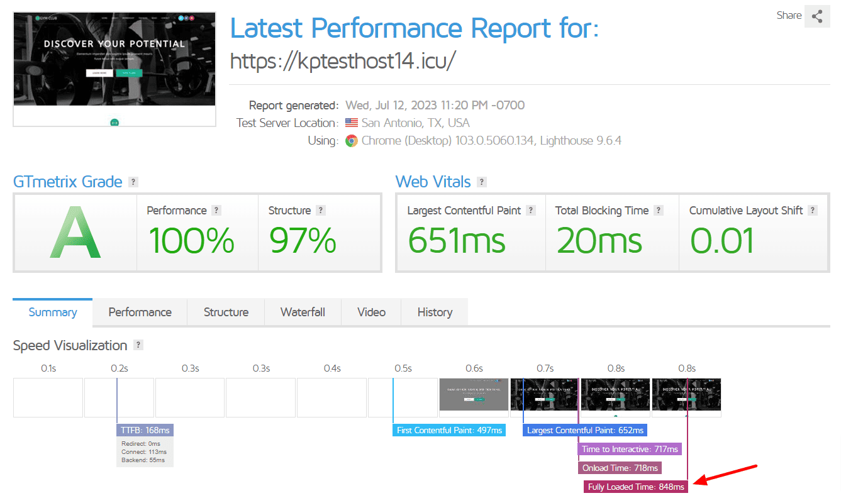This screenshot has width=841, height=503.
Task: Open help icon beside GTmetrix Grade heading
Action: (x=133, y=182)
